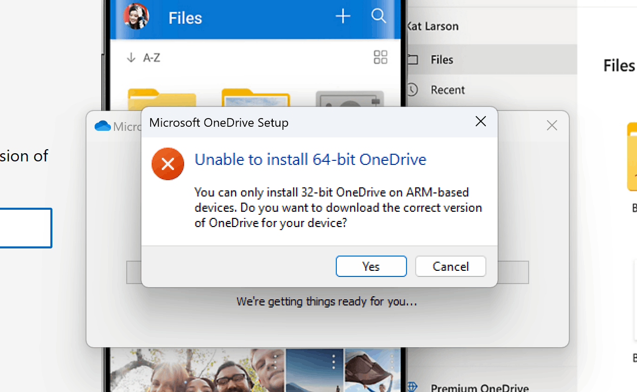The height and width of the screenshot is (392, 637).
Task: Tap the plus icon in the Files header
Action: coord(342,16)
